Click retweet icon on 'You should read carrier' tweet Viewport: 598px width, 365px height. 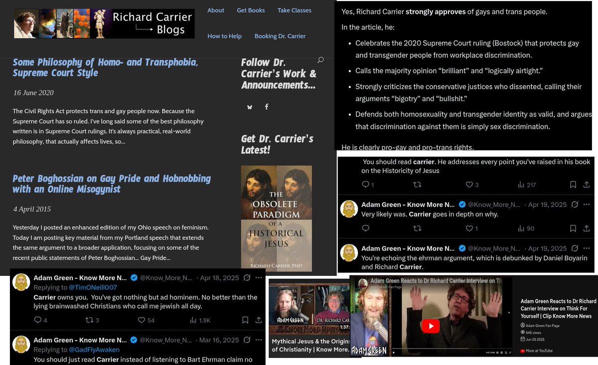coord(418,185)
